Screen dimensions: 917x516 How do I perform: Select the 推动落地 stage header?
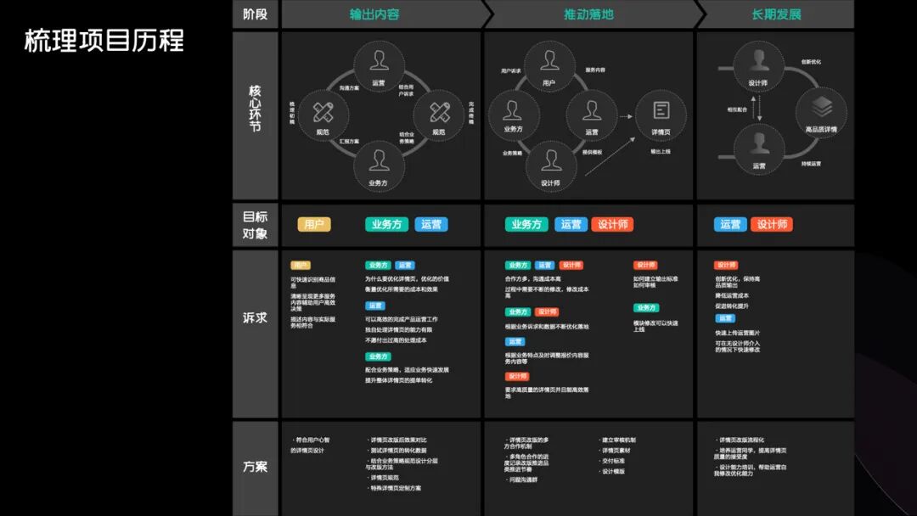(588, 14)
